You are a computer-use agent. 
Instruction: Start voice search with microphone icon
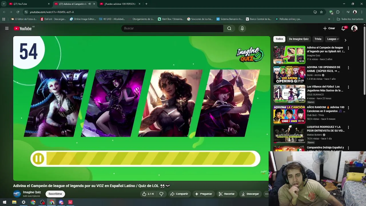[242, 28]
